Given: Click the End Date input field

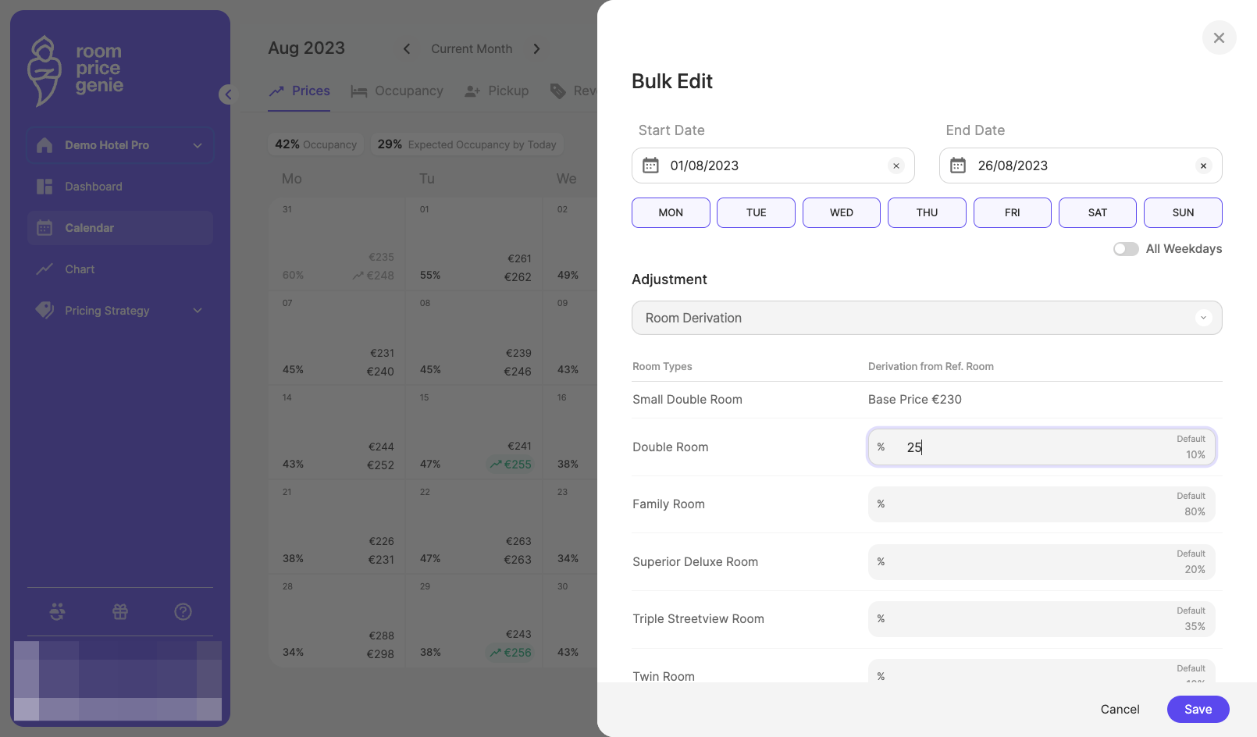Looking at the screenshot, I should coord(1081,166).
